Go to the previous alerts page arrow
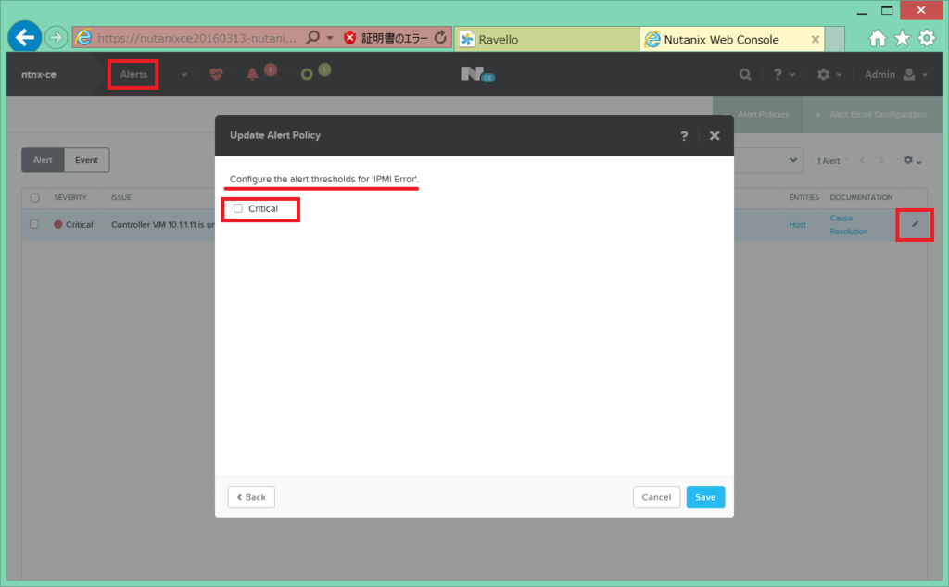This screenshot has height=587, width=949. pos(862,160)
